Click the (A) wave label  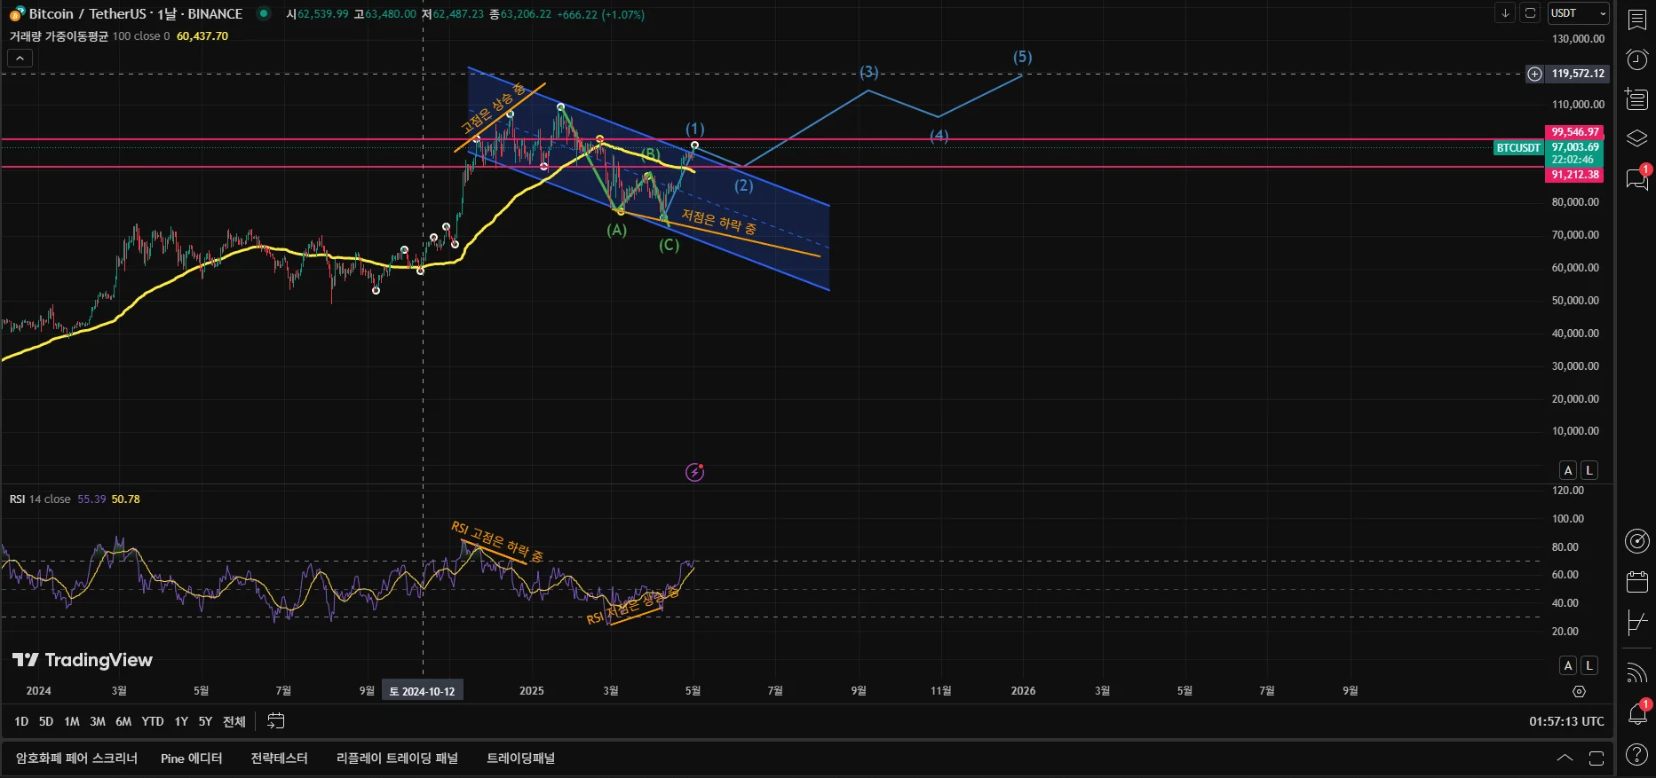click(617, 230)
